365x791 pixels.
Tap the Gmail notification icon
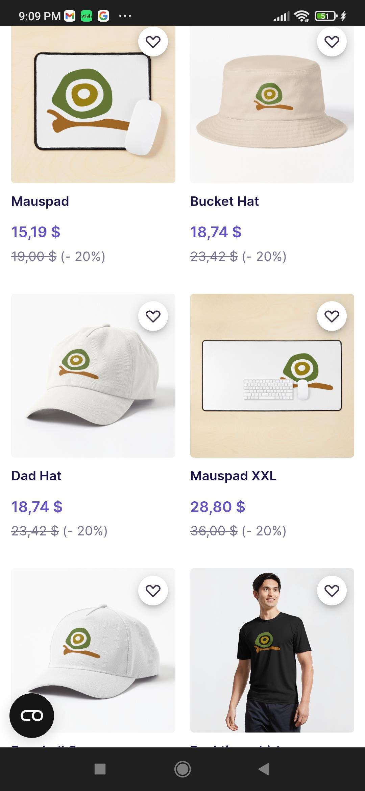tap(70, 16)
